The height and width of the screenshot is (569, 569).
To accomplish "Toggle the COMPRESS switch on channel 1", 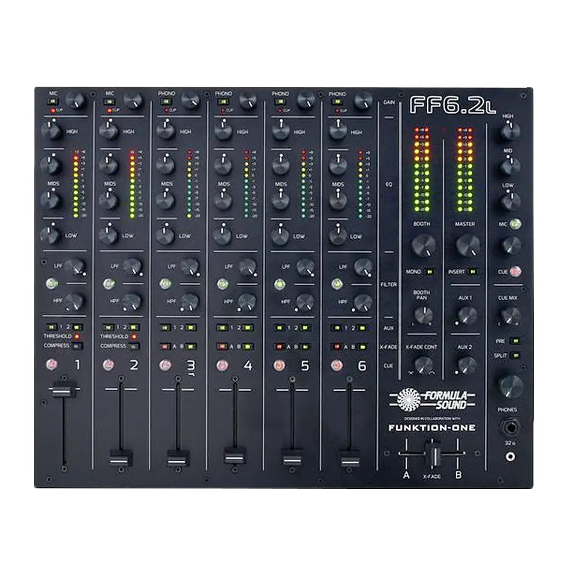I will point(77,346).
